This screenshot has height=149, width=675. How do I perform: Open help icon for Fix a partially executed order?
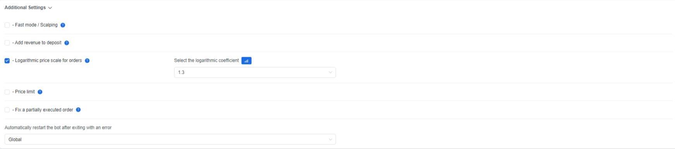[x=78, y=110]
